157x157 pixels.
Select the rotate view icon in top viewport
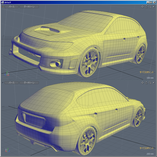tap(146, 7)
